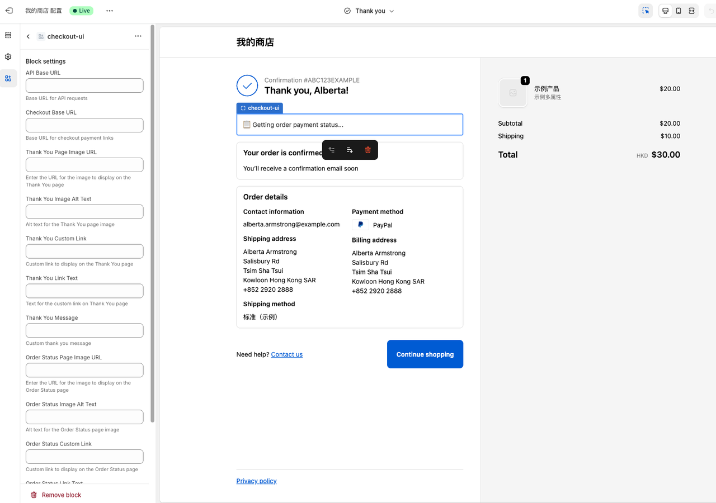Open the app embeds panel icon
The image size is (716, 503).
tap(8, 78)
